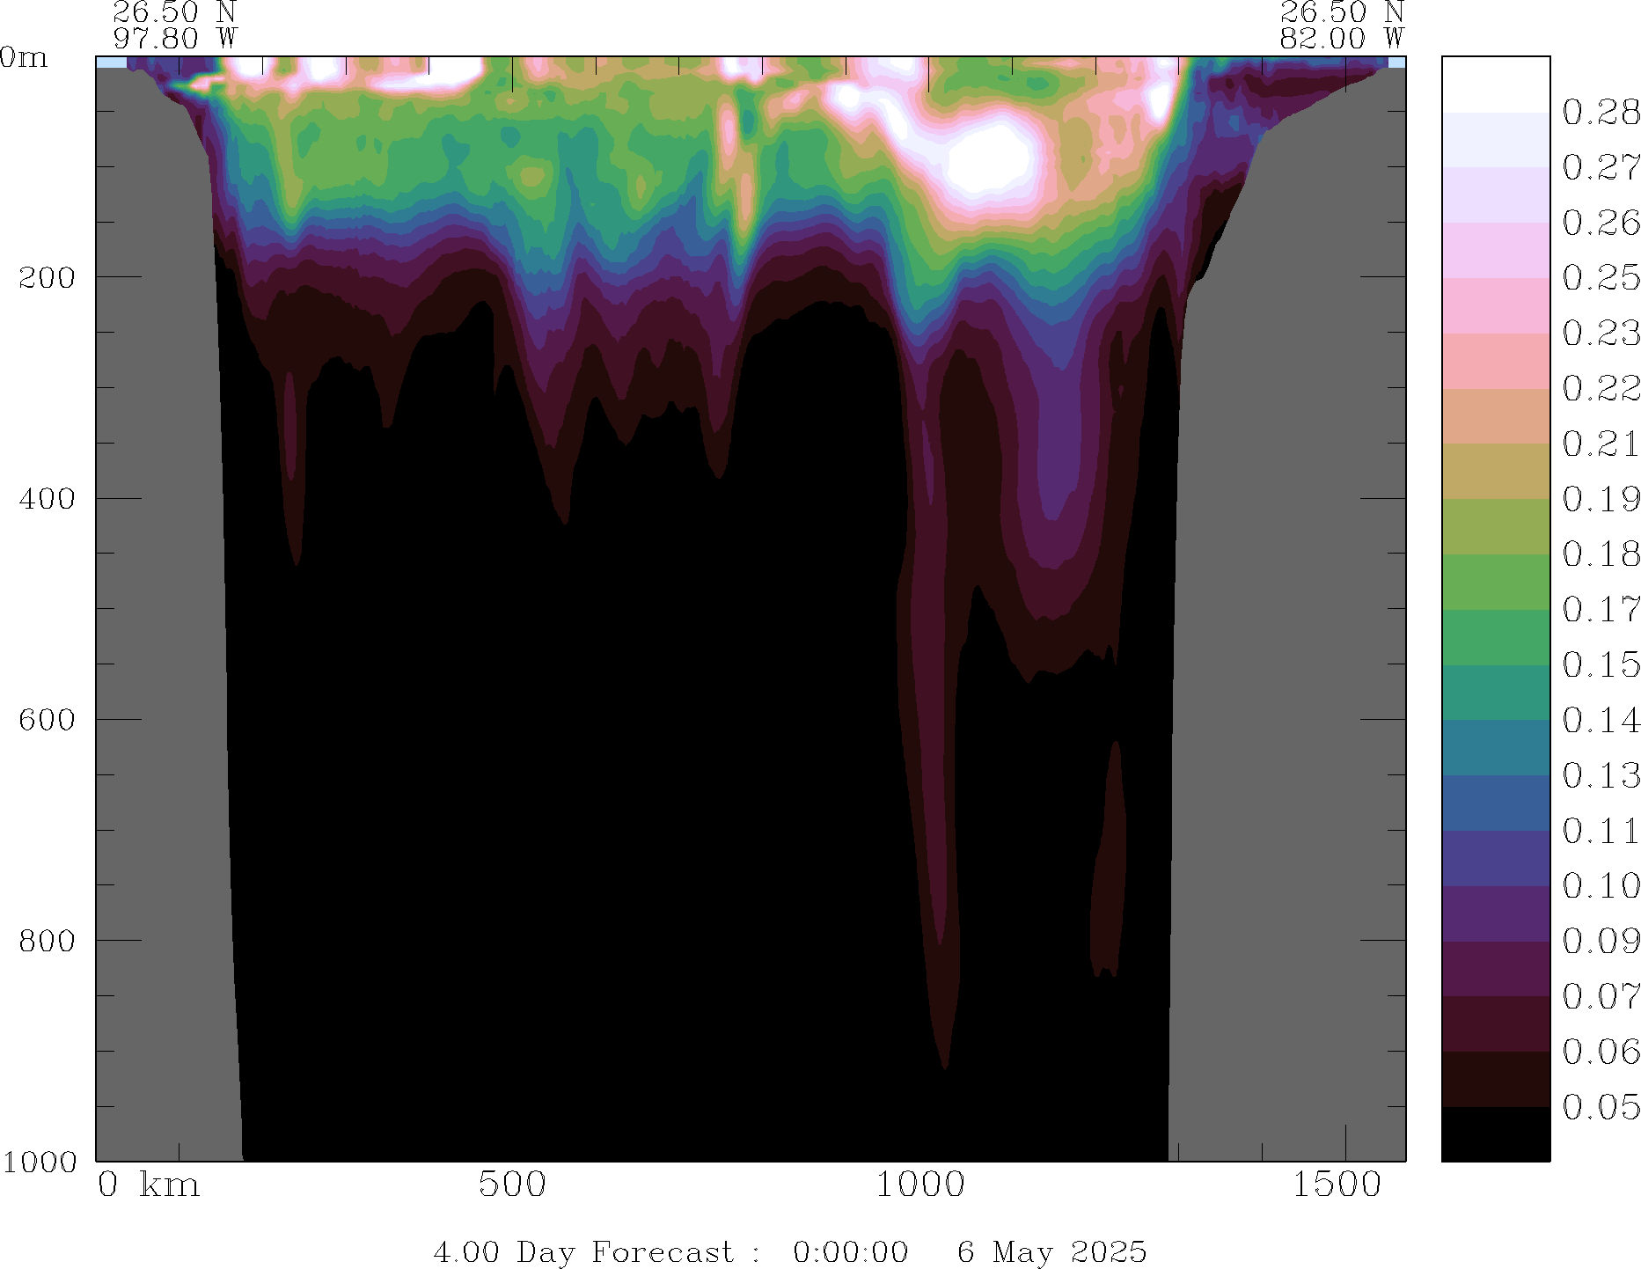Screen dimensions: 1641x1269
Task: Click the 97.80 W coordinate label
Action: [175, 39]
